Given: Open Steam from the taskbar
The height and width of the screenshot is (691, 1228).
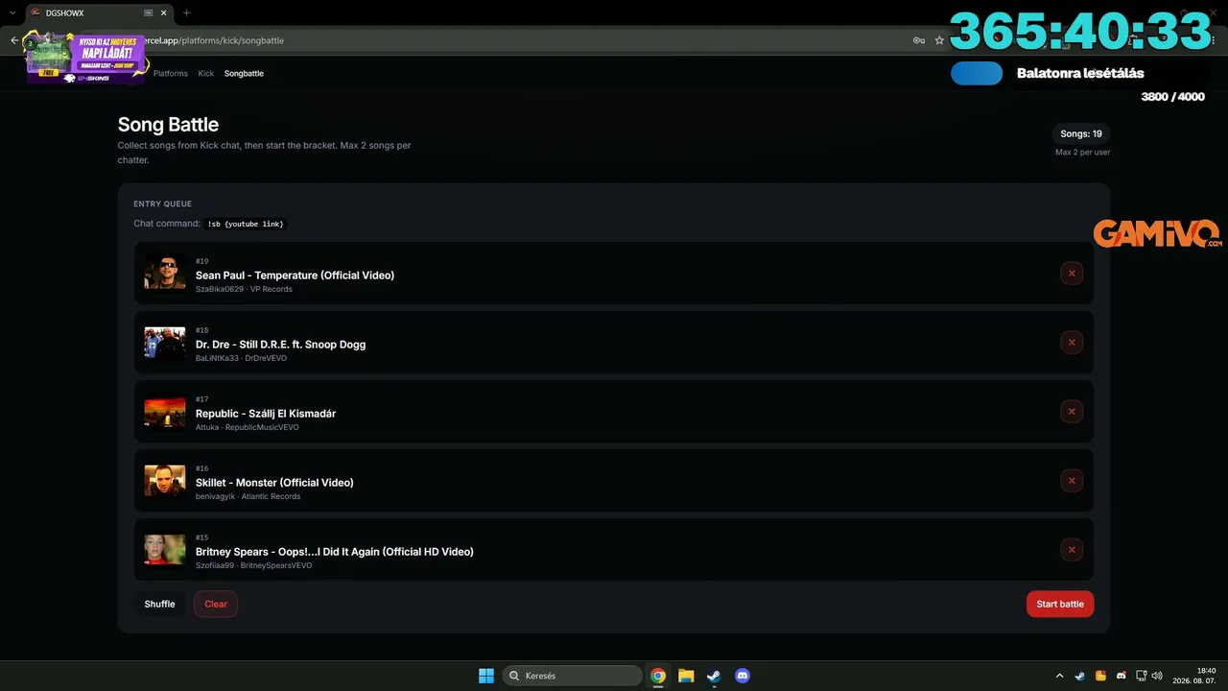Looking at the screenshot, I should point(714,676).
